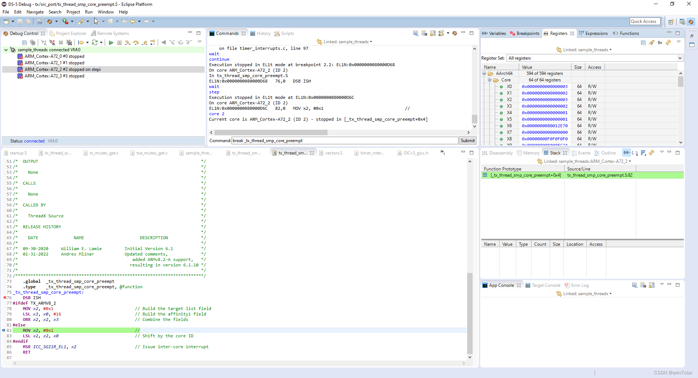Collapse the AArch64 register group
This screenshot has width=698, height=378.
point(484,73)
